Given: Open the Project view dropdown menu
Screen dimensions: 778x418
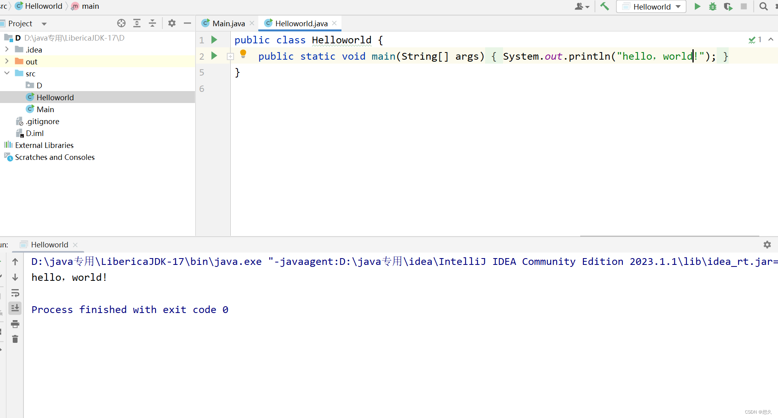Looking at the screenshot, I should point(44,23).
